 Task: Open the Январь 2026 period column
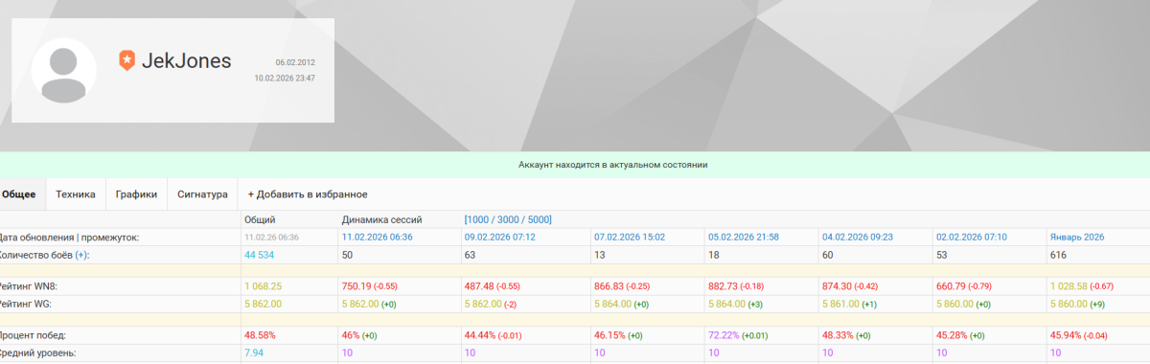[x=1078, y=237]
